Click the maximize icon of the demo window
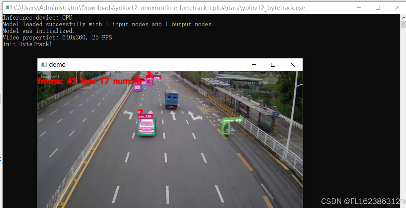Image resolution: width=406 pixels, height=208 pixels. pos(273,65)
